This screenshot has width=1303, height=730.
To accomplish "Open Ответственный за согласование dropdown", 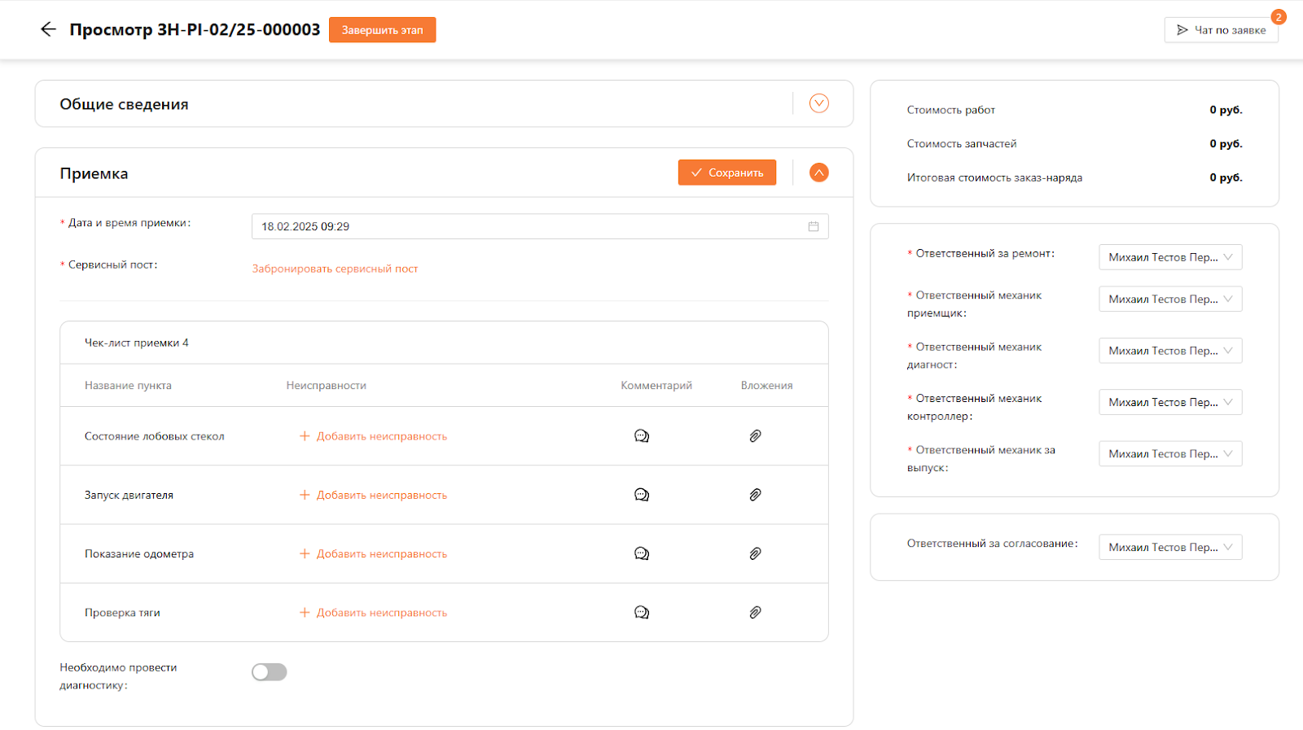I will 1169,548.
